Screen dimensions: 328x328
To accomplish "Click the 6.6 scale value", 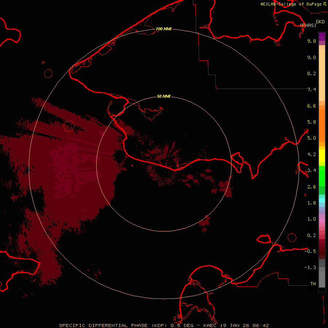I will tap(312, 106).
